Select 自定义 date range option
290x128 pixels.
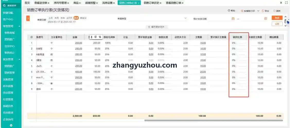pos(83,18)
